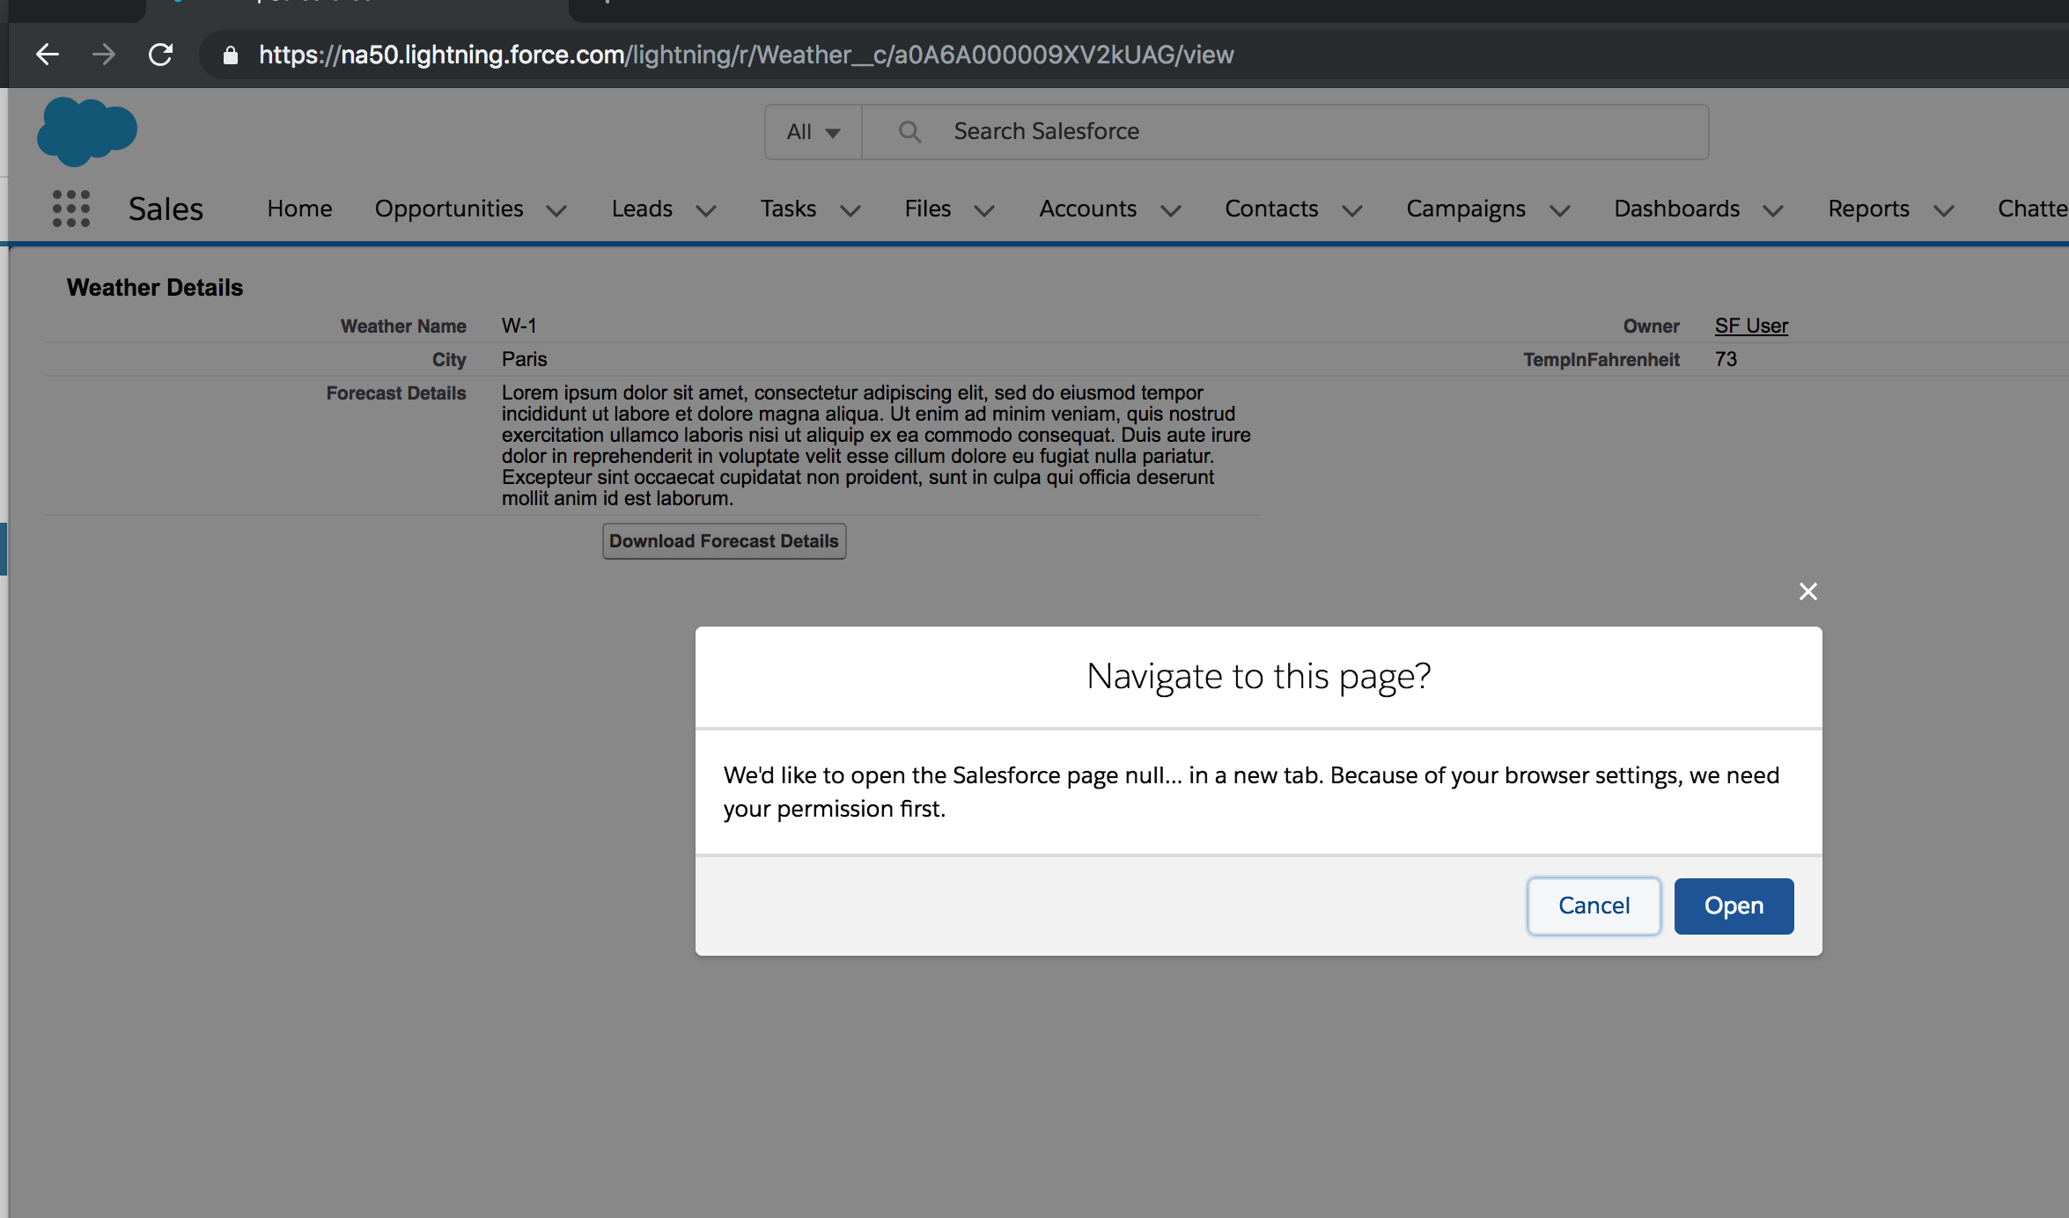Screen dimensions: 2069x1218
Task: Open the Reports tab
Action: (1868, 209)
